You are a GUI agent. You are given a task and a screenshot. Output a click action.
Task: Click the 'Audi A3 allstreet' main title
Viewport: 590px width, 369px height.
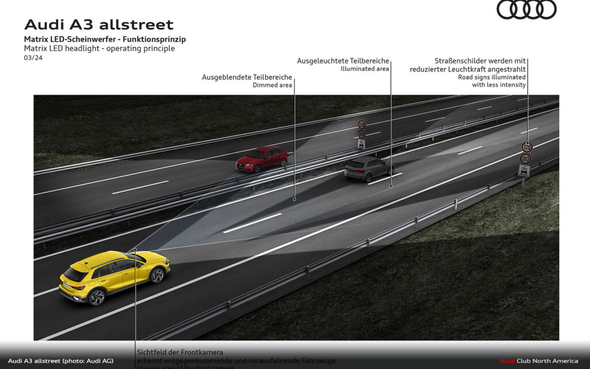point(99,25)
